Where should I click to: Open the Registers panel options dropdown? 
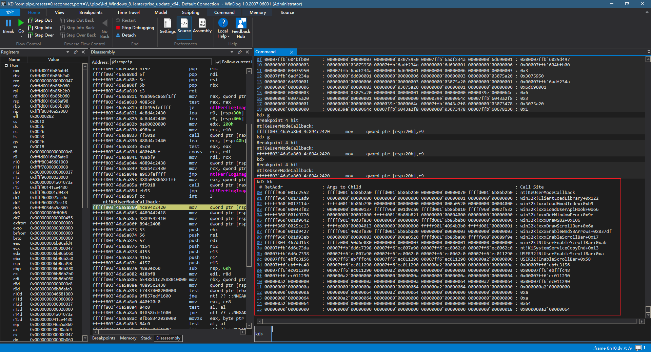click(x=68, y=52)
